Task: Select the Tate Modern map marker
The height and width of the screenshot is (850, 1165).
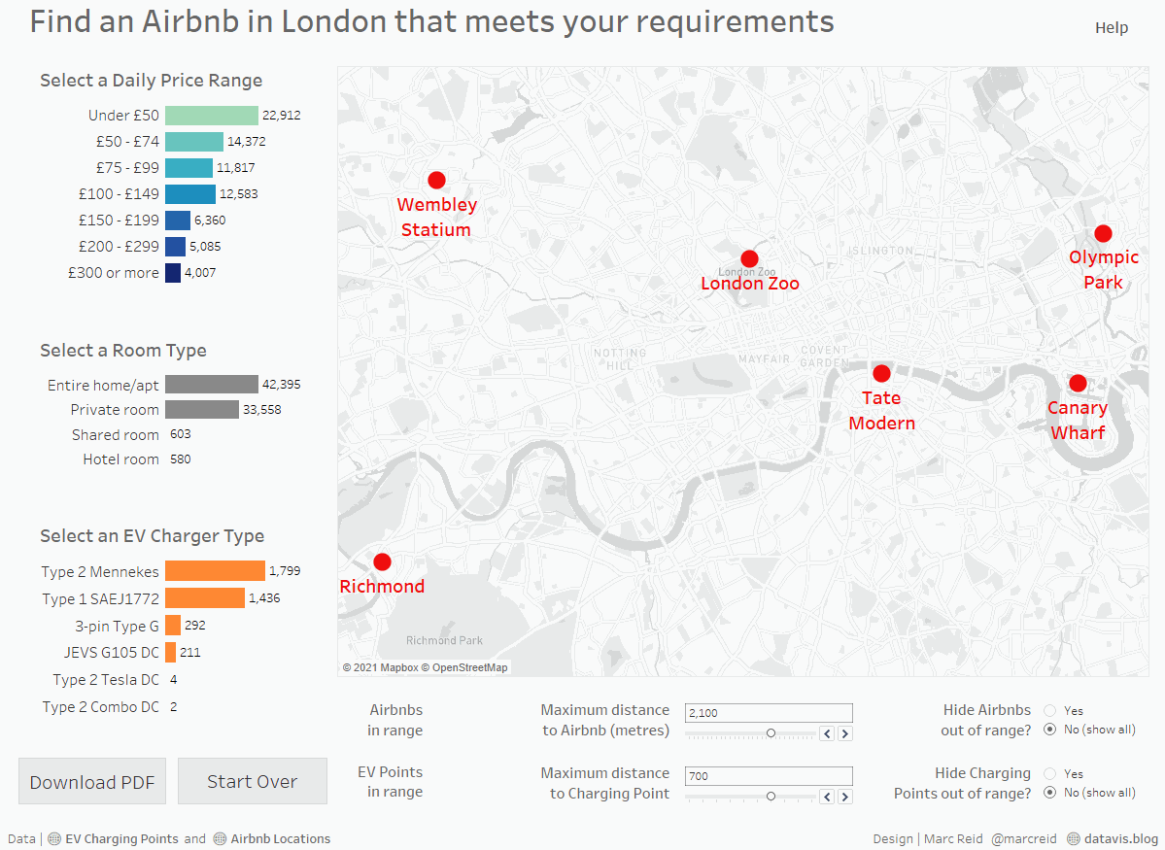Action: click(x=881, y=373)
